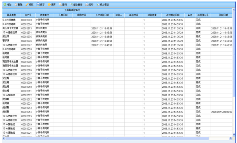
Task: Click the 备注 column header
Action: pos(190,15)
